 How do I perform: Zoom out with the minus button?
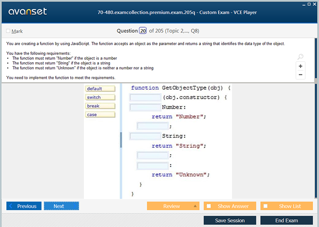(300, 74)
